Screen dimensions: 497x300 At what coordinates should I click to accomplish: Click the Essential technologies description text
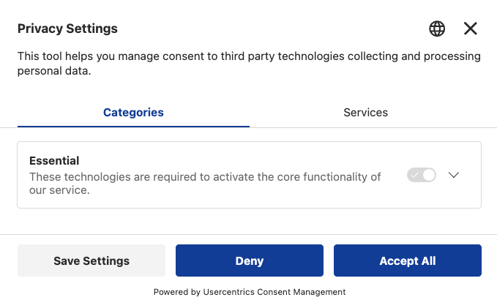[205, 183]
